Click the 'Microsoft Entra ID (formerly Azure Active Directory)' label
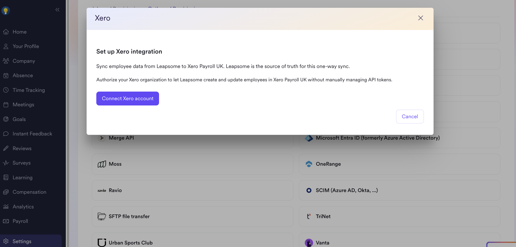Viewport: 516px width, 247px height. pos(378,138)
